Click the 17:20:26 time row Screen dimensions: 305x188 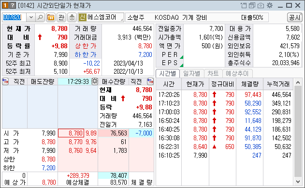(225, 94)
